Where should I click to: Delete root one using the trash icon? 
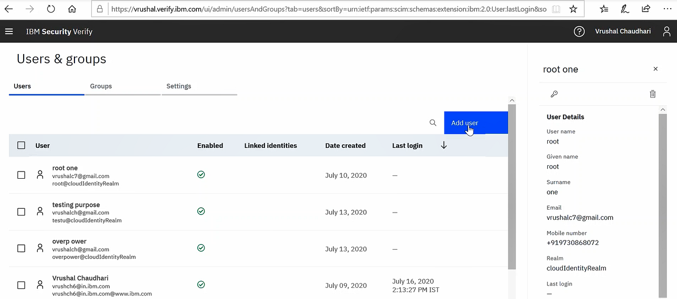click(653, 94)
